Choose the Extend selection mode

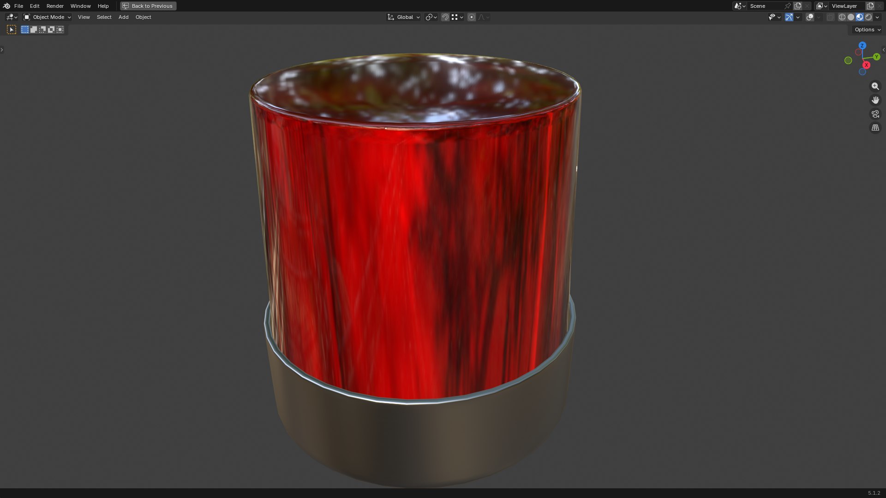pos(34,30)
